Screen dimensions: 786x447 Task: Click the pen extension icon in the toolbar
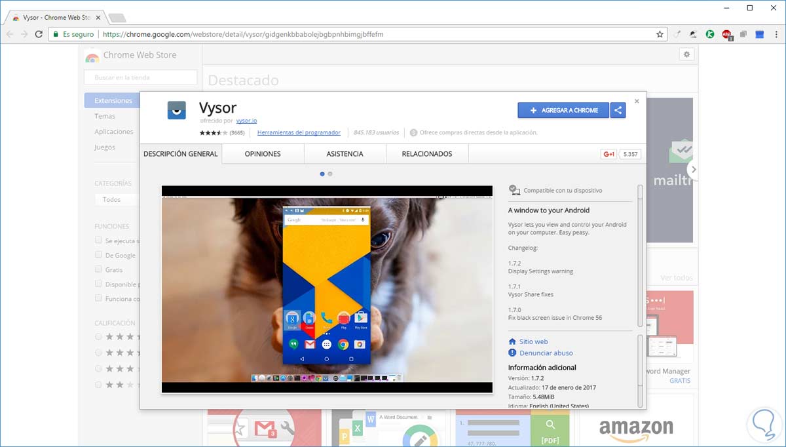678,34
